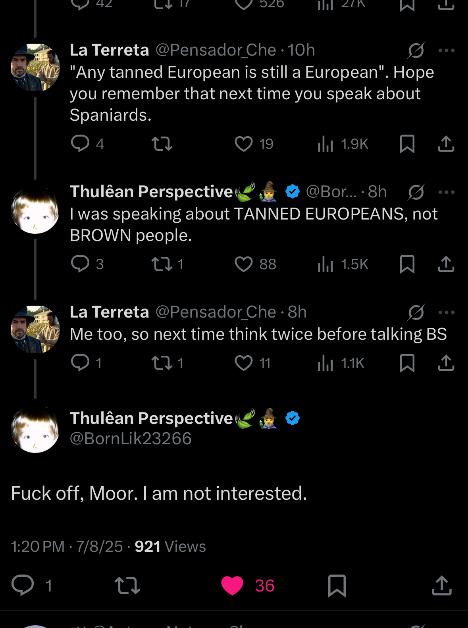
Task: Open @BornLik23266 profile handle
Action: point(131,439)
